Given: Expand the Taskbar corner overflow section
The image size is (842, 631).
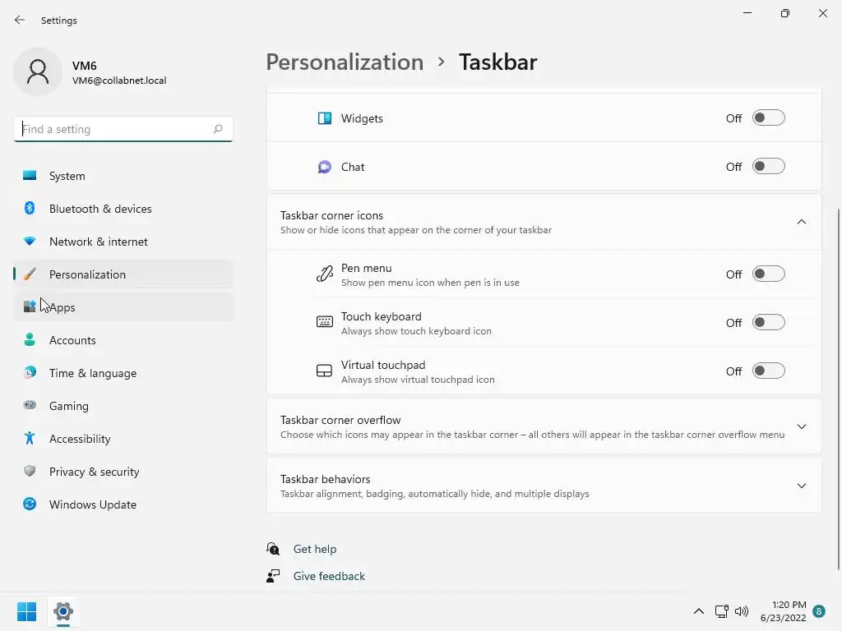Looking at the screenshot, I should point(802,426).
